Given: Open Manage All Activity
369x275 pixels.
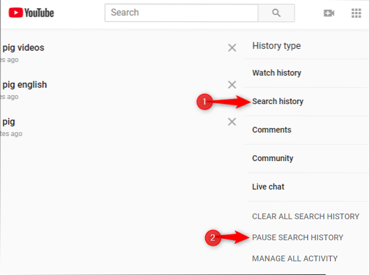Looking at the screenshot, I should coord(295,258).
